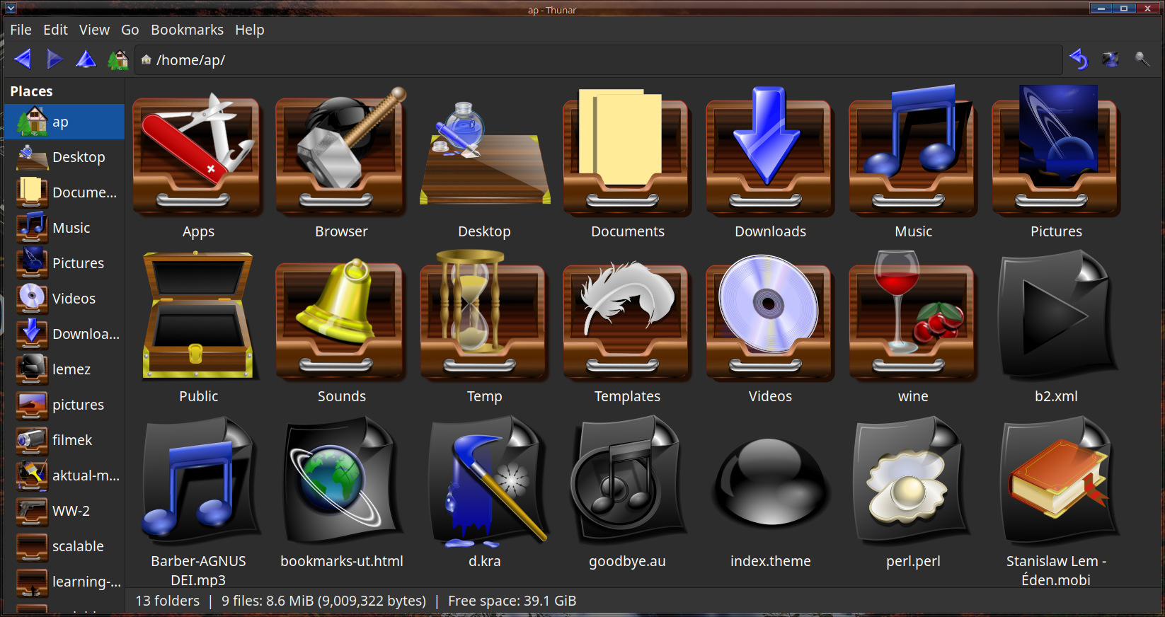
Task: Open filmek bookmark in the sidebar
Action: coord(64,440)
